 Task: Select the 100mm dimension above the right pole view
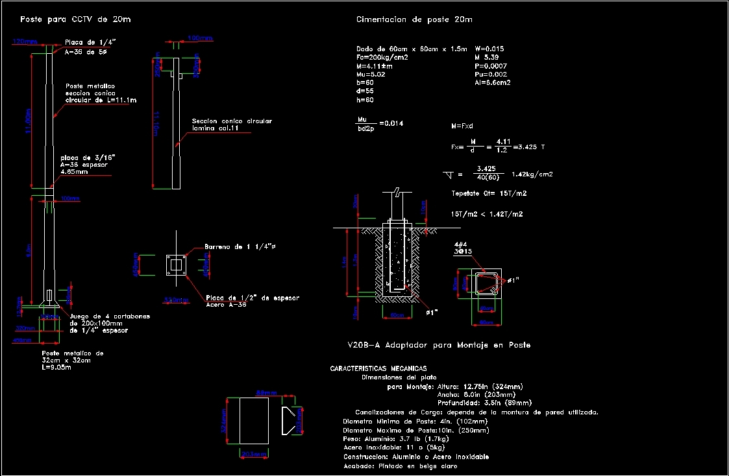click(201, 38)
